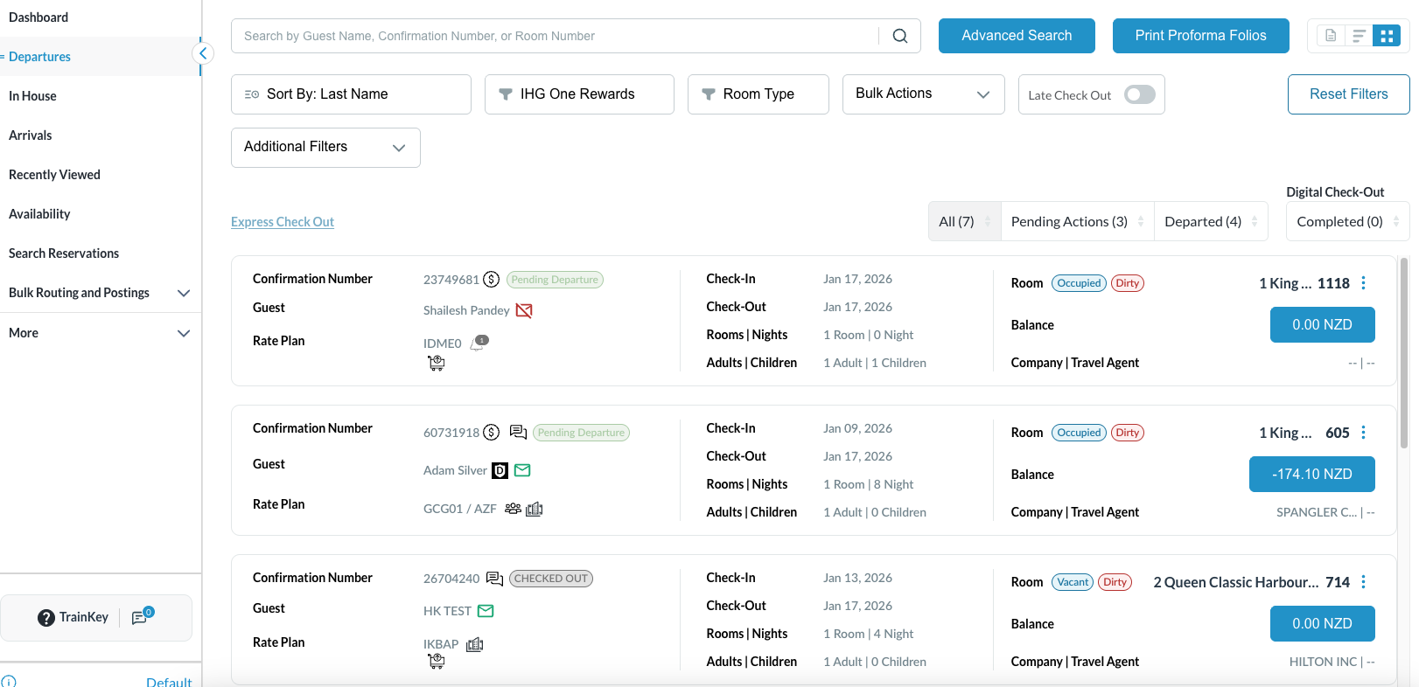This screenshot has height=687, width=1419.
Task: Click the -174.10 NZD balance button
Action: point(1311,474)
